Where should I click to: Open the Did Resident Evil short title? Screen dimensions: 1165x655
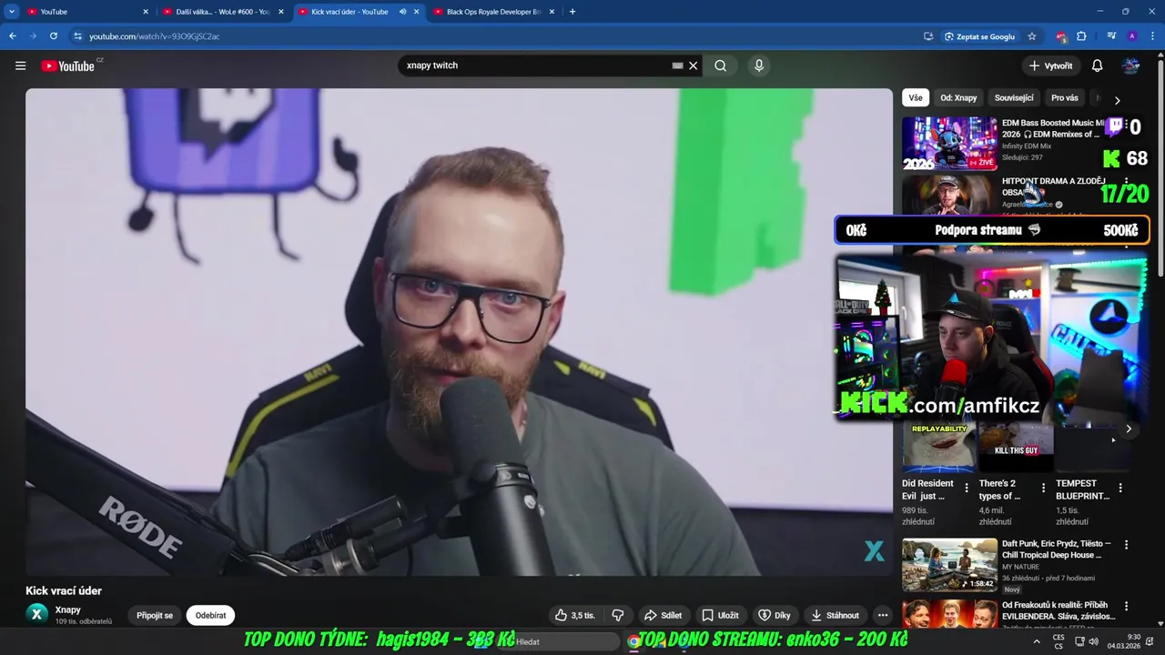point(928,489)
